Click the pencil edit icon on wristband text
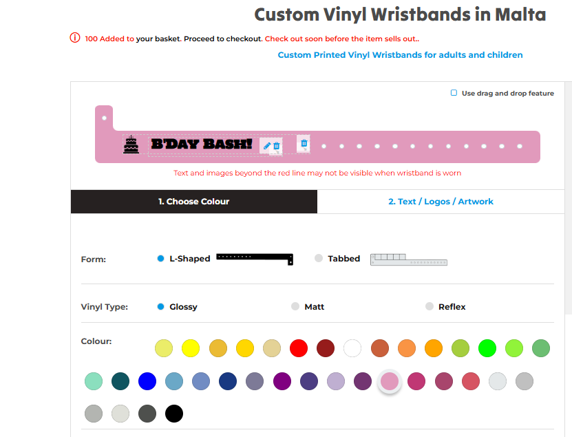The width and height of the screenshot is (572, 437). tap(267, 146)
